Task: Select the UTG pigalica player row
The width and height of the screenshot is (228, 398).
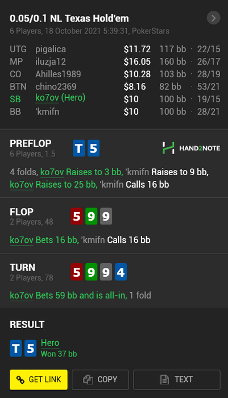Action: (x=115, y=49)
